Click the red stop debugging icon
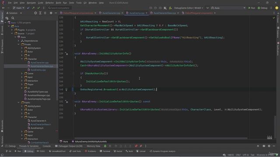 136,146
